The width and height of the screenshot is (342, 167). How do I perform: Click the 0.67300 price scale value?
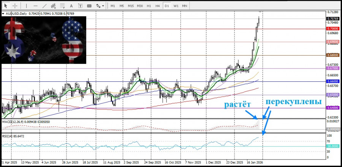(332, 65)
